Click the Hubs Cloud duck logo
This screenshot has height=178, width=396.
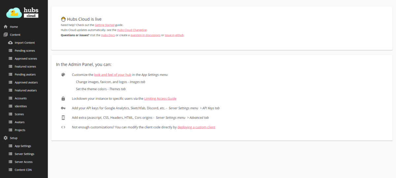pyautogui.click(x=22, y=13)
